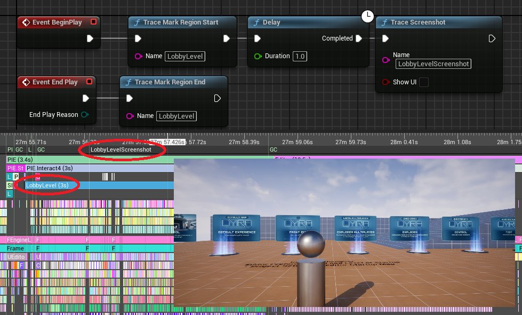The image size is (522, 315).
Task: Click the 28m 0.41s ruler label
Action: click(x=404, y=142)
